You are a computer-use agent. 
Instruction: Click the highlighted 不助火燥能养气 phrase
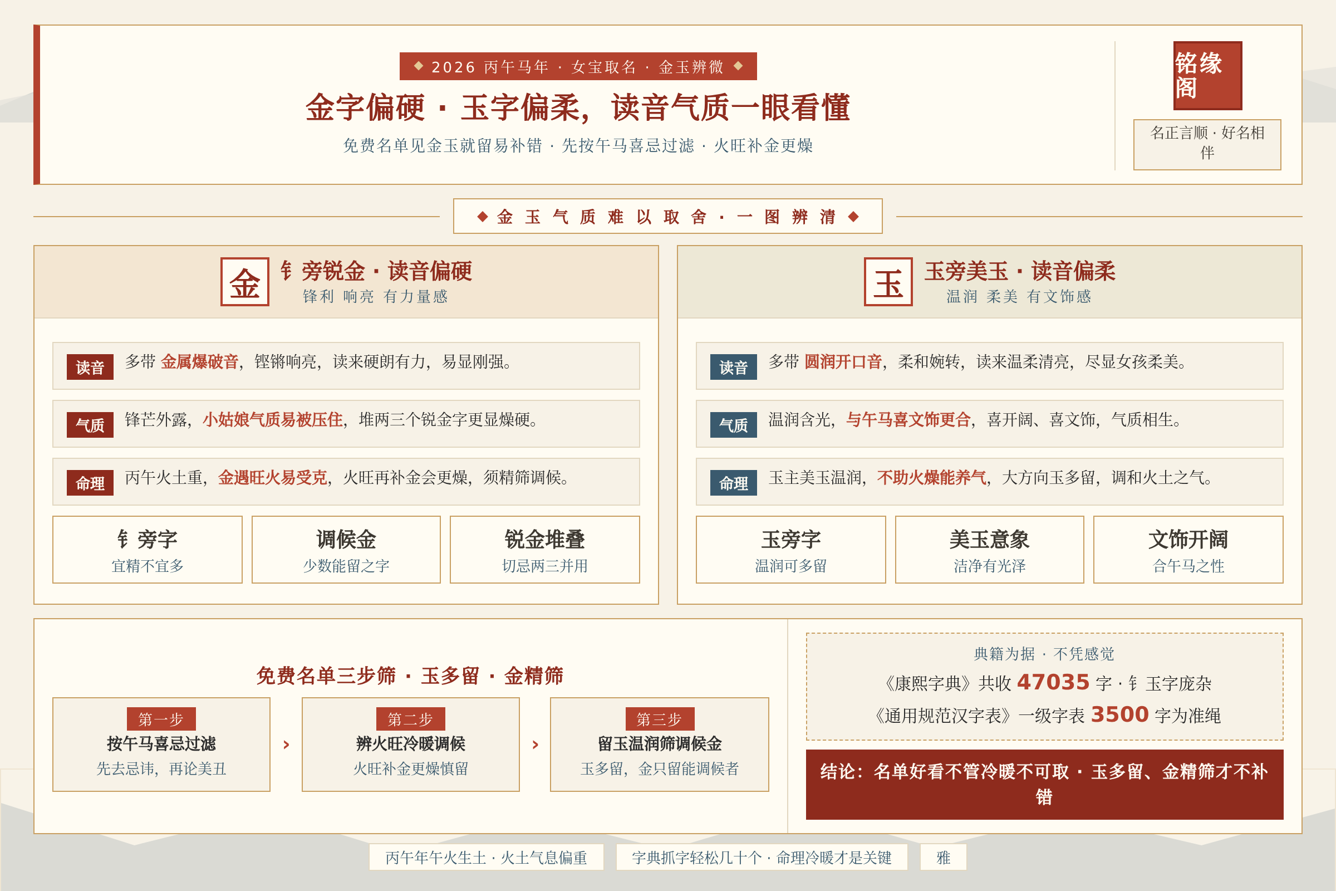point(931,477)
